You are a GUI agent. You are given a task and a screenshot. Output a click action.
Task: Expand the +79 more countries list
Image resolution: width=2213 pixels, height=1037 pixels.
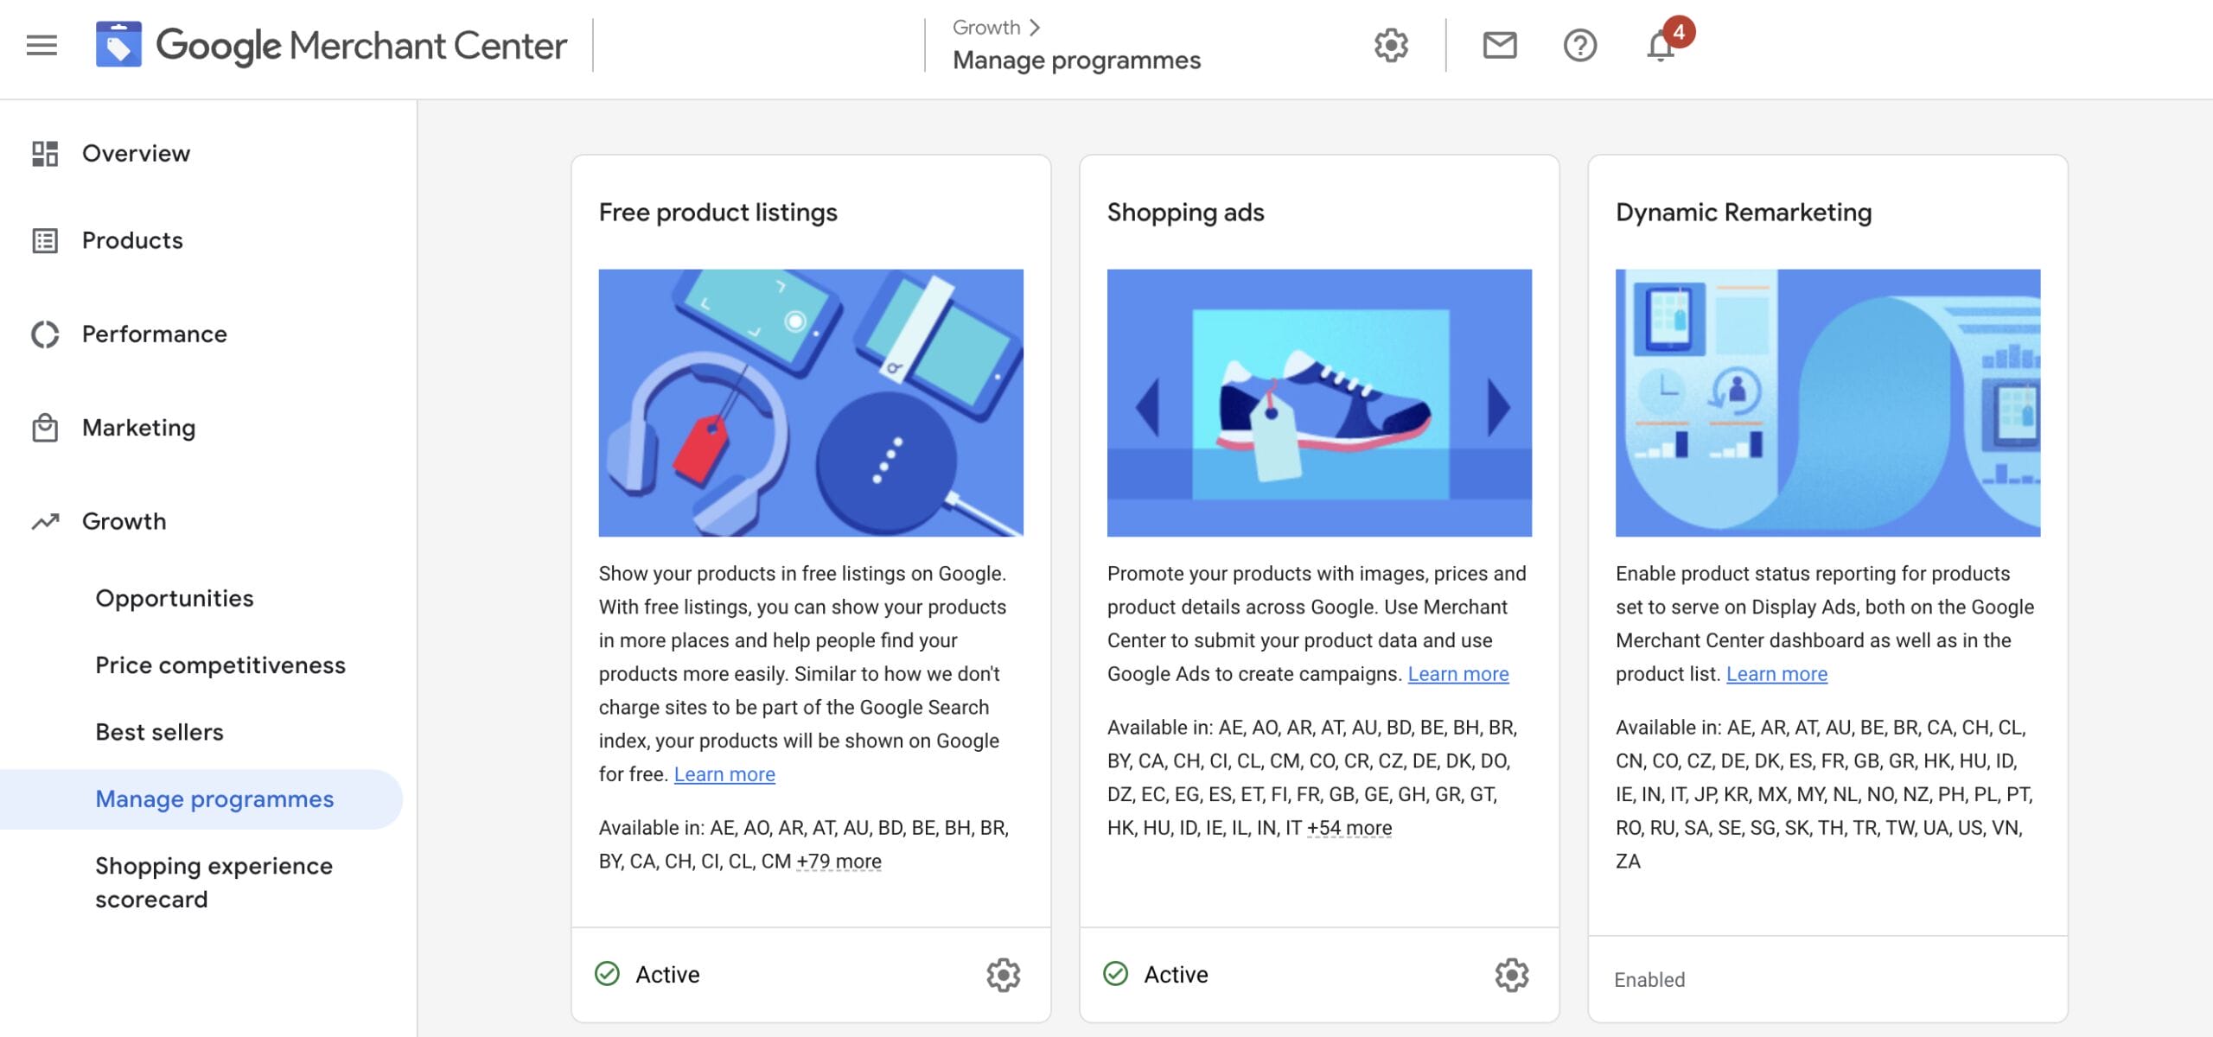(839, 861)
